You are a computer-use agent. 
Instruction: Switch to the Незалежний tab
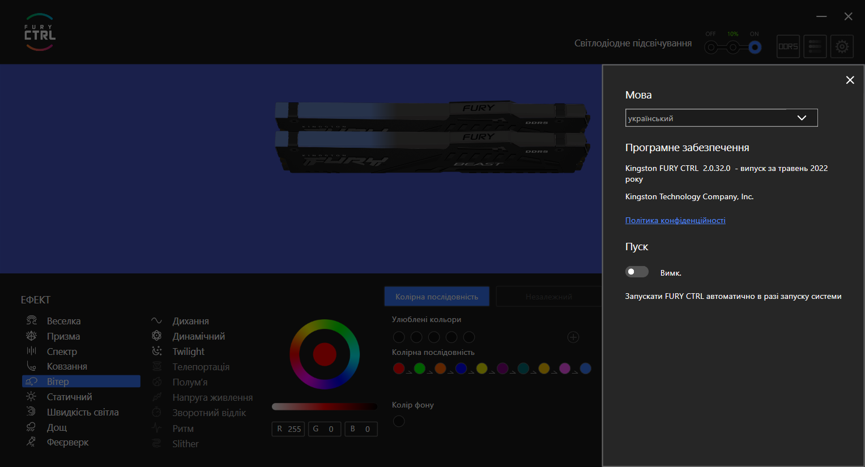tap(548, 297)
